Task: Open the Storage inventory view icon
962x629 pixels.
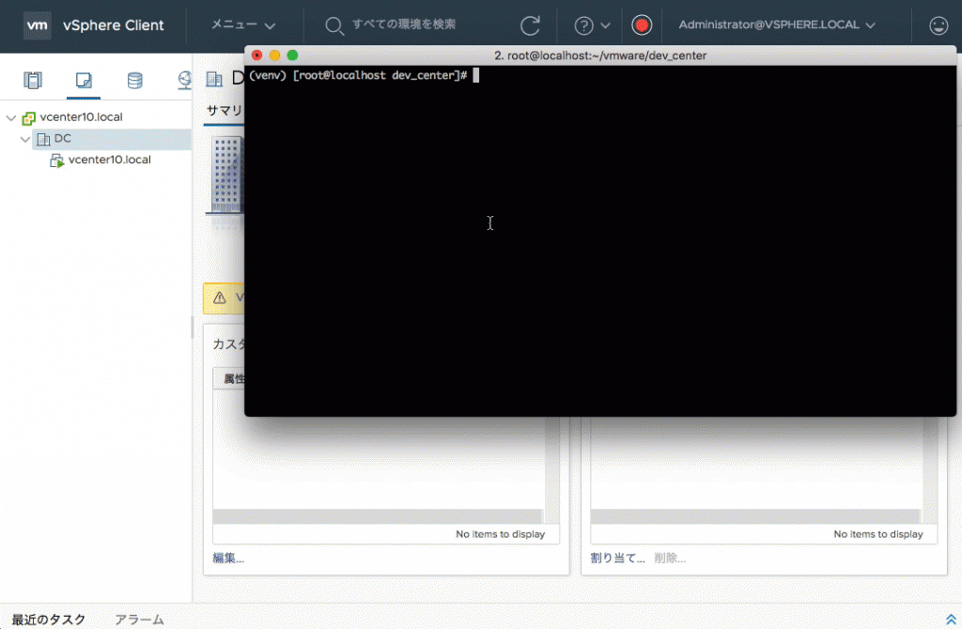Action: [134, 81]
